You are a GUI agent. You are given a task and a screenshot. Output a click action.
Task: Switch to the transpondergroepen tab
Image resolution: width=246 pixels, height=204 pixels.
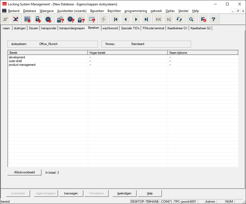click(x=72, y=28)
